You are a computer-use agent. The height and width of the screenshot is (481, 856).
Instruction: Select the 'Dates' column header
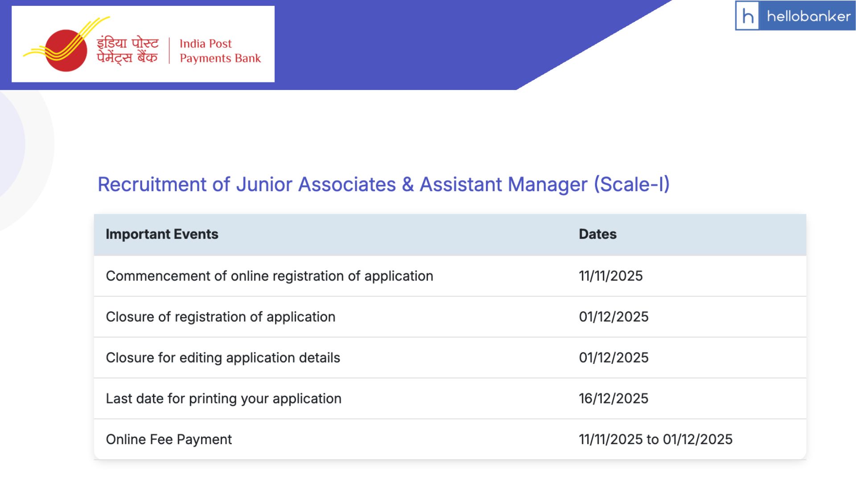(597, 234)
